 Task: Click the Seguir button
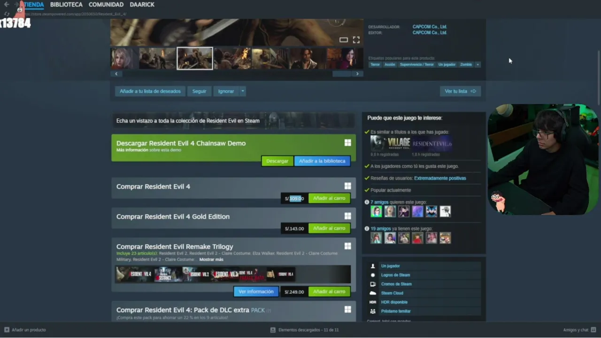click(x=199, y=91)
